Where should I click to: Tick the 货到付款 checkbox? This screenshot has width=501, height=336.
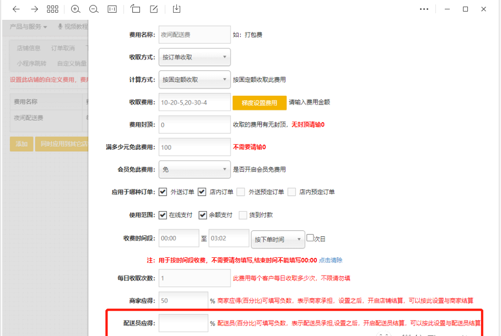point(243,215)
